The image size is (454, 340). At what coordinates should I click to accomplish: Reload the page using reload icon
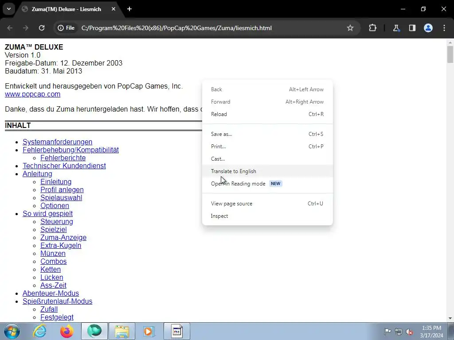click(42, 28)
